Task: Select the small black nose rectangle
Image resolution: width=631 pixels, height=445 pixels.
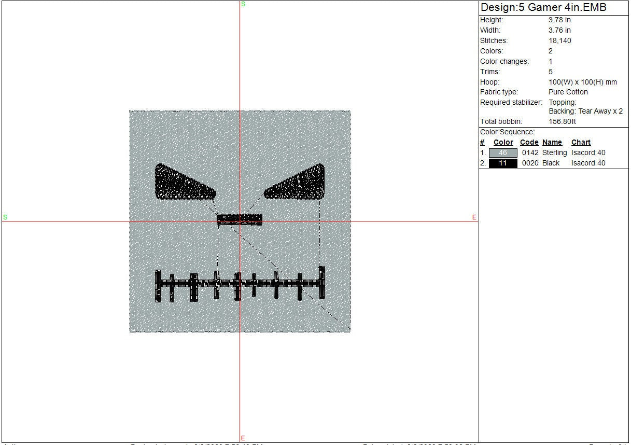Action: (x=240, y=219)
